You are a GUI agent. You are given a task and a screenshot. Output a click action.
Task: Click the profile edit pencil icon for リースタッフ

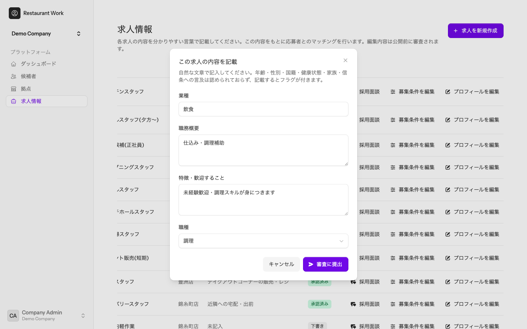coord(448,304)
